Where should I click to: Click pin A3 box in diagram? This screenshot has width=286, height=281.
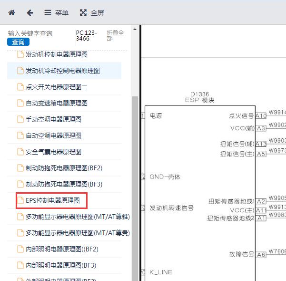[261, 128]
